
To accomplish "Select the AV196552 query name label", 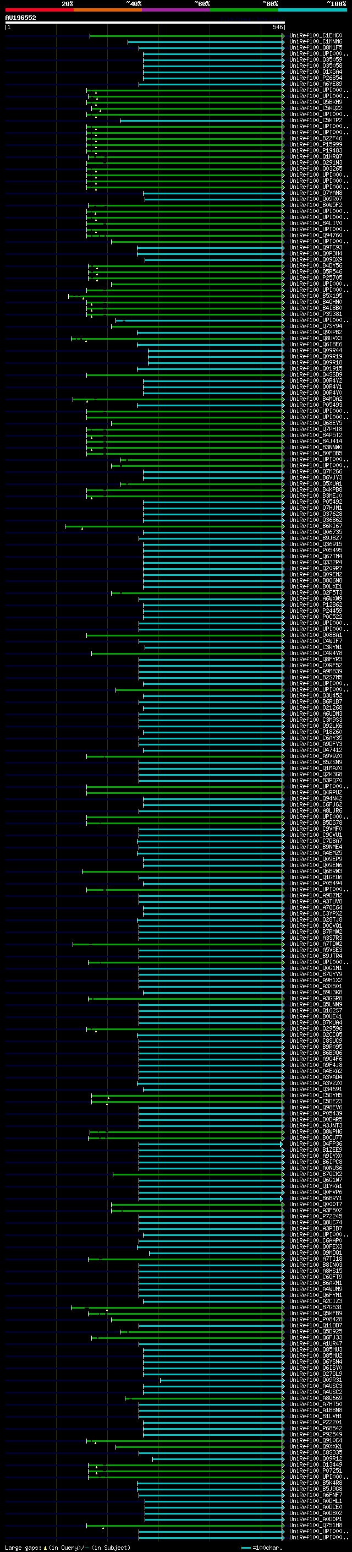I will pos(20,18).
